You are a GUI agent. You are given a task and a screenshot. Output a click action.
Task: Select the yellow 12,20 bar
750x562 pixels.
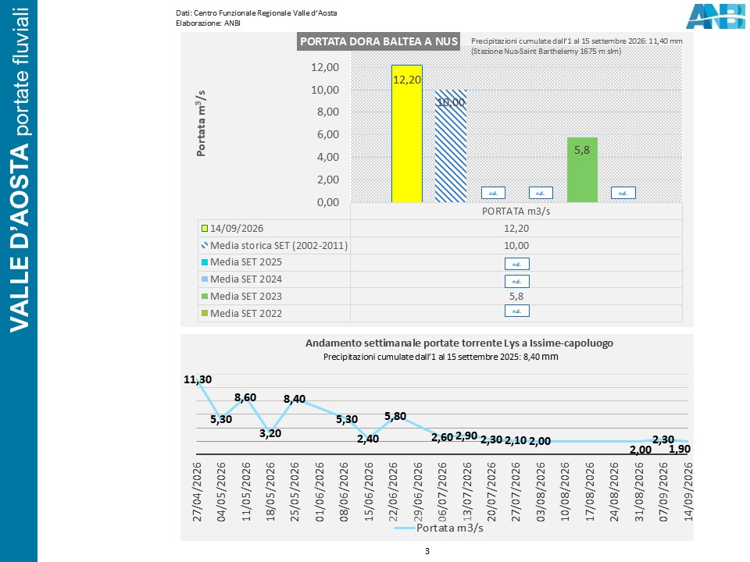(x=407, y=133)
